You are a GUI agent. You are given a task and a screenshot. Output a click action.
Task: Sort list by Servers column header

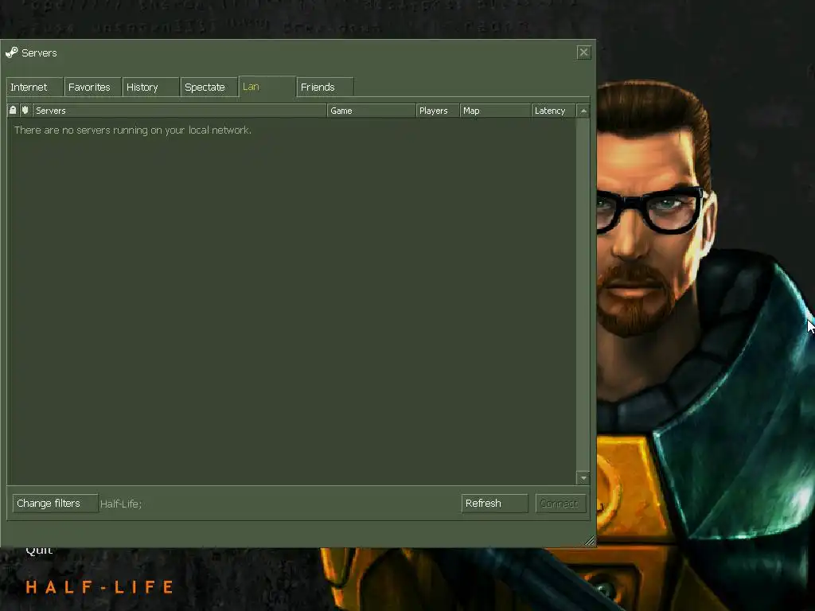pos(179,110)
